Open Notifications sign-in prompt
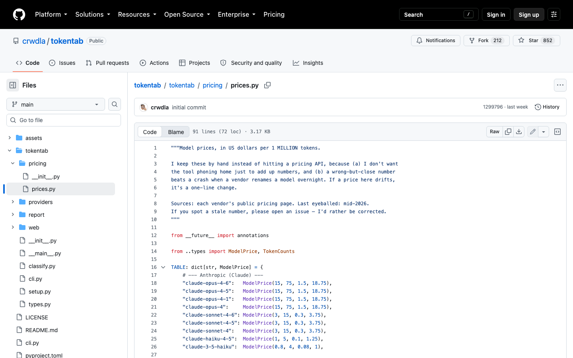Viewport: 573px width, 358px height. 436,41
